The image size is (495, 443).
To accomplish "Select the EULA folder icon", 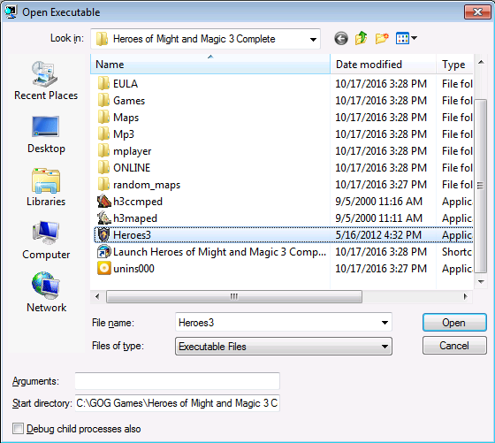I will pyautogui.click(x=103, y=84).
